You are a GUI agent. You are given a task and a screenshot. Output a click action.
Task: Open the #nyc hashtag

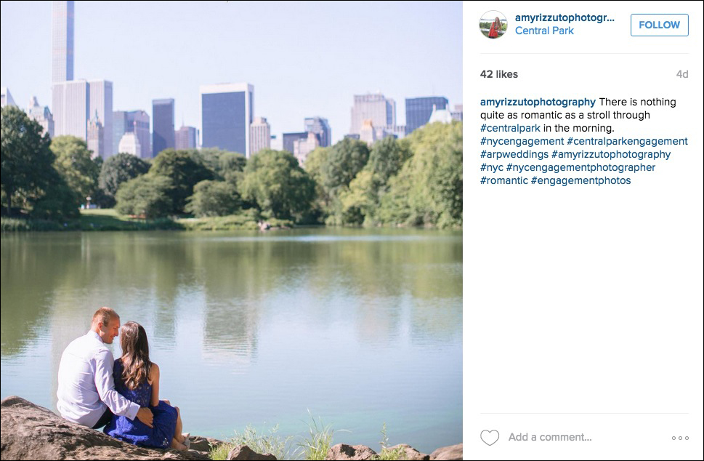coord(492,167)
